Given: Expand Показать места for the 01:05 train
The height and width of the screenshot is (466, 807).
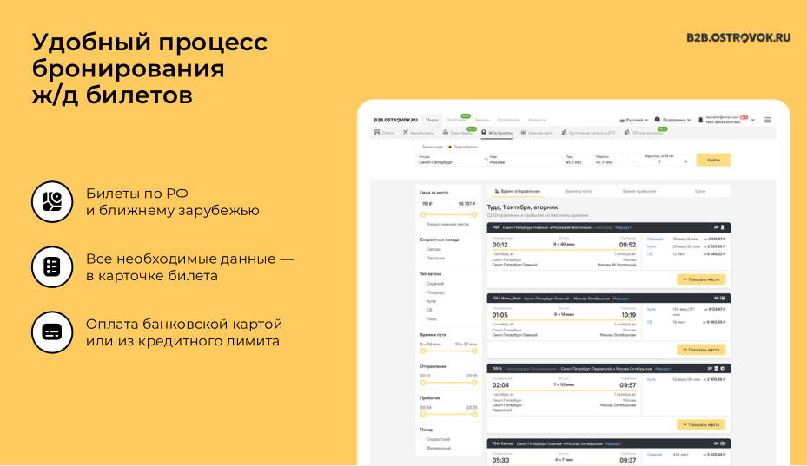Looking at the screenshot, I should (x=701, y=350).
